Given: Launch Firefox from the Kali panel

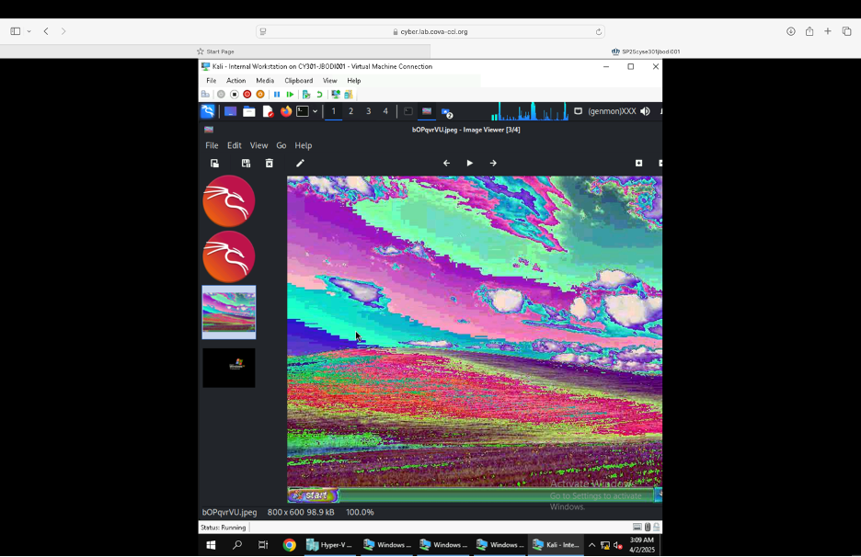Looking at the screenshot, I should (286, 111).
